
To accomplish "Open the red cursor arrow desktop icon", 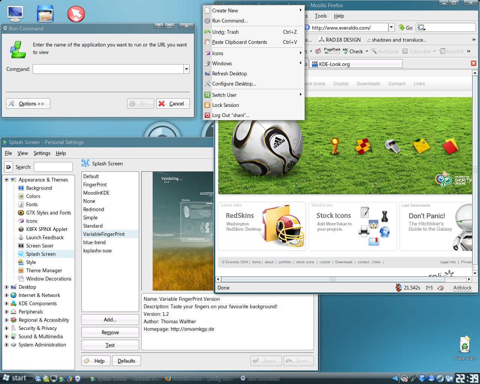I will point(76,14).
